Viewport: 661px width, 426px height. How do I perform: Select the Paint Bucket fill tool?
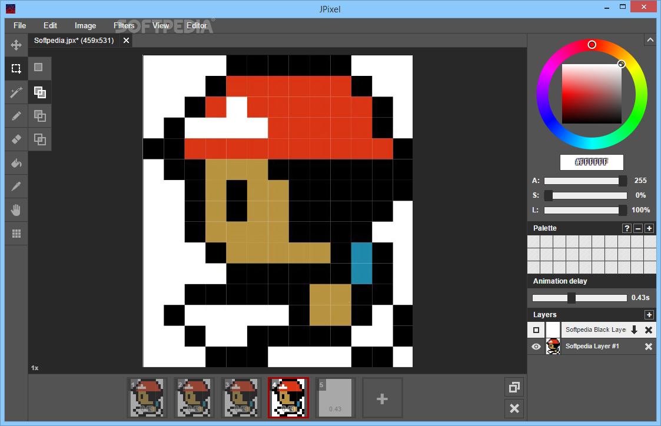[x=16, y=163]
